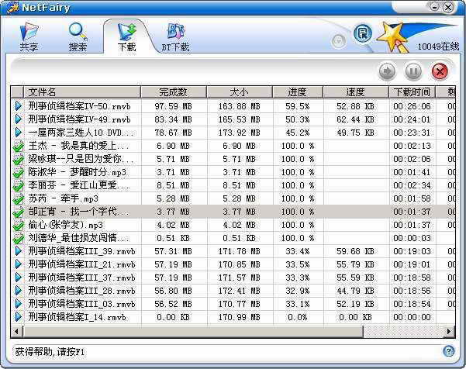The width and height of the screenshot is (466, 369).
Task: Click the horizontal scrollbar right arrow
Action: coord(447,331)
